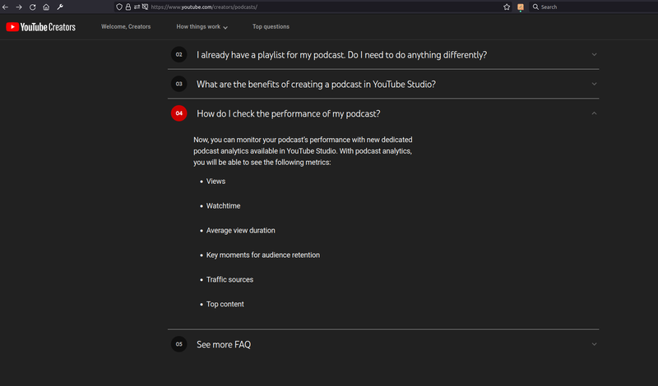
Task: Click the padlock site security icon
Action: [128, 7]
